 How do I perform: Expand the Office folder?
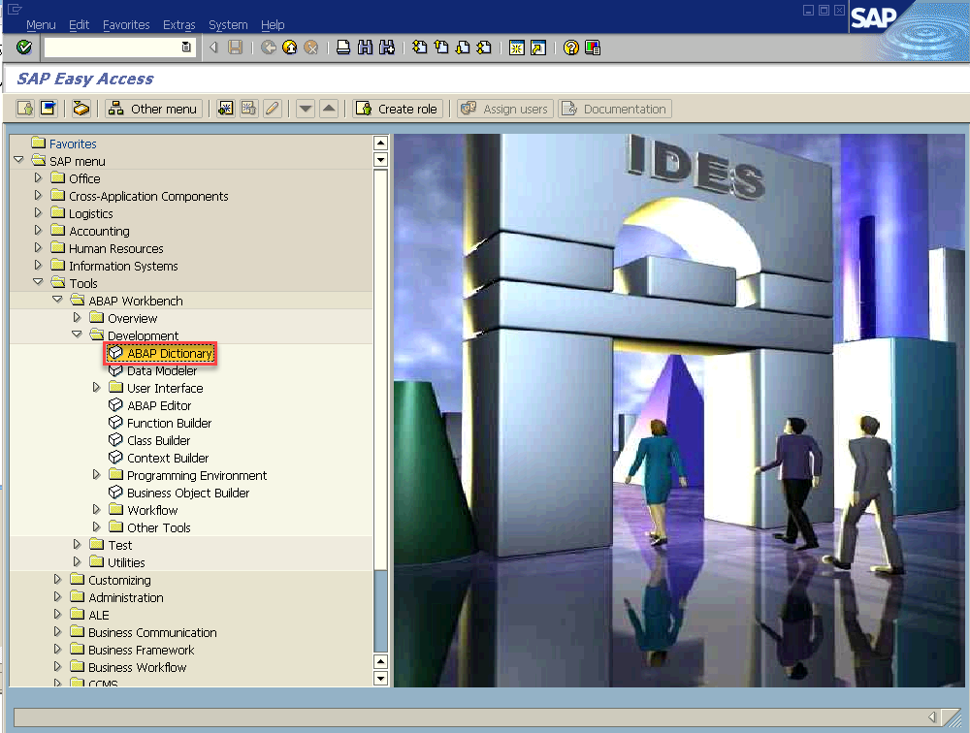(x=38, y=177)
